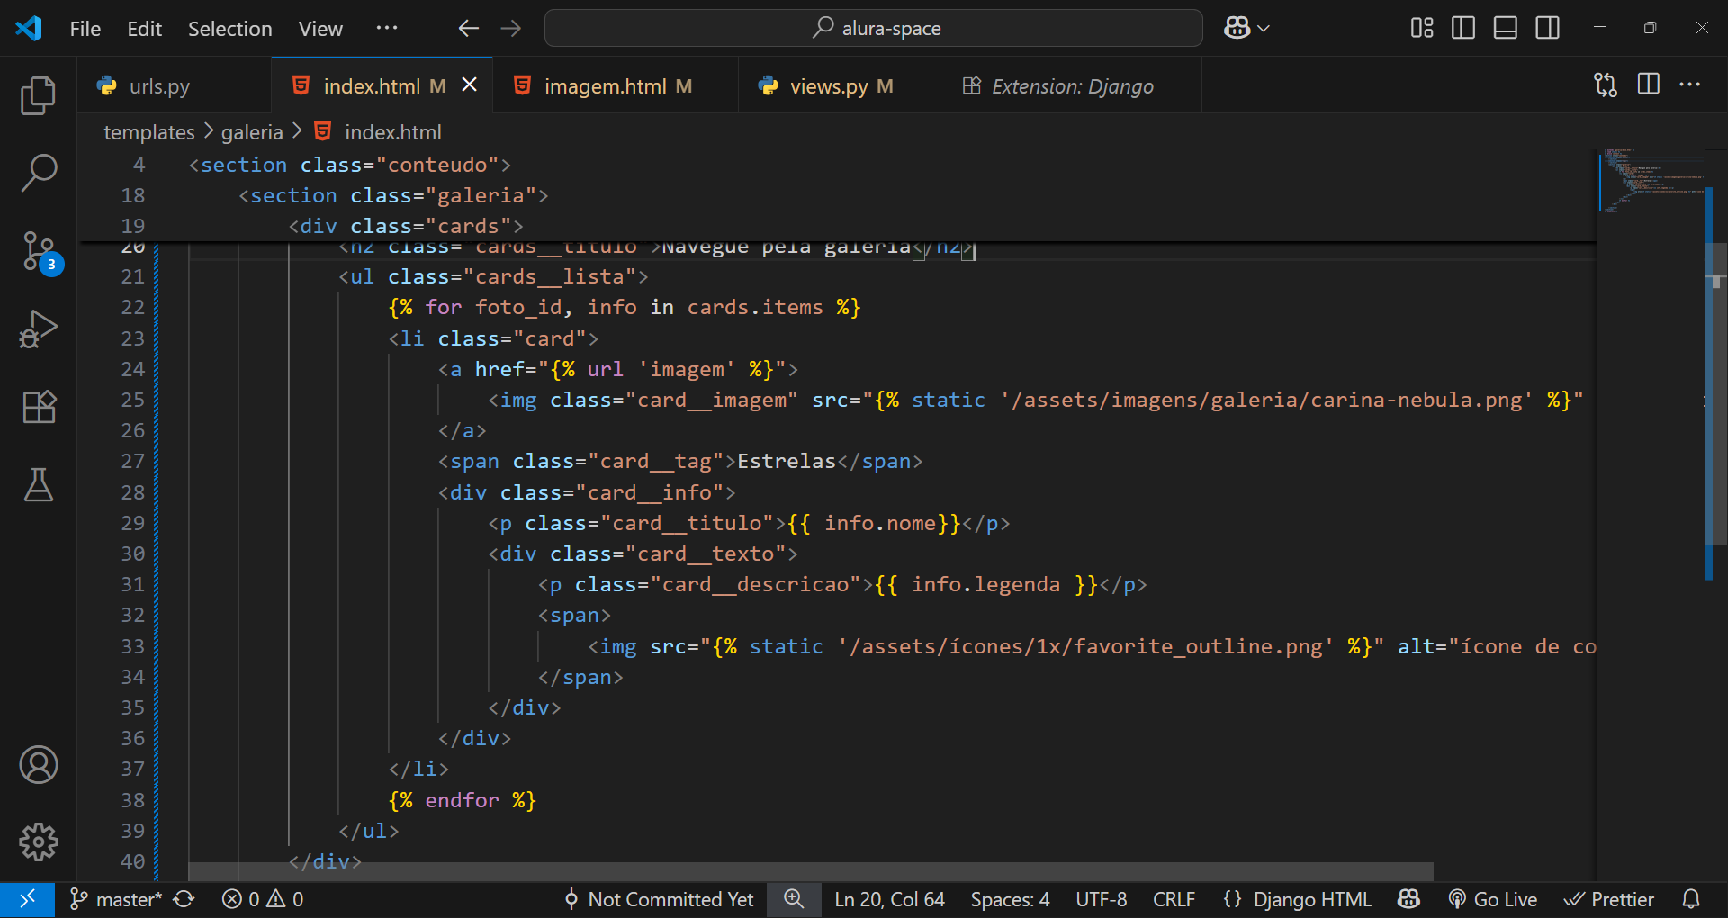Switch to the imagem.html tab

point(615,85)
